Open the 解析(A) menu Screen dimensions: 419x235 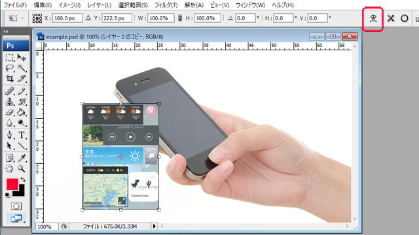pyautogui.click(x=194, y=5)
